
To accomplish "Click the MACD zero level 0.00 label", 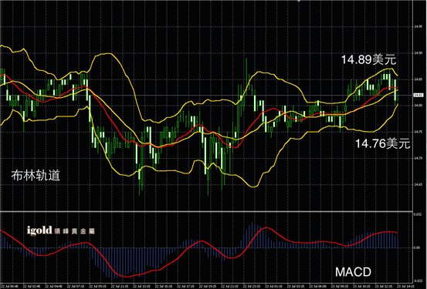I will [x=417, y=247].
